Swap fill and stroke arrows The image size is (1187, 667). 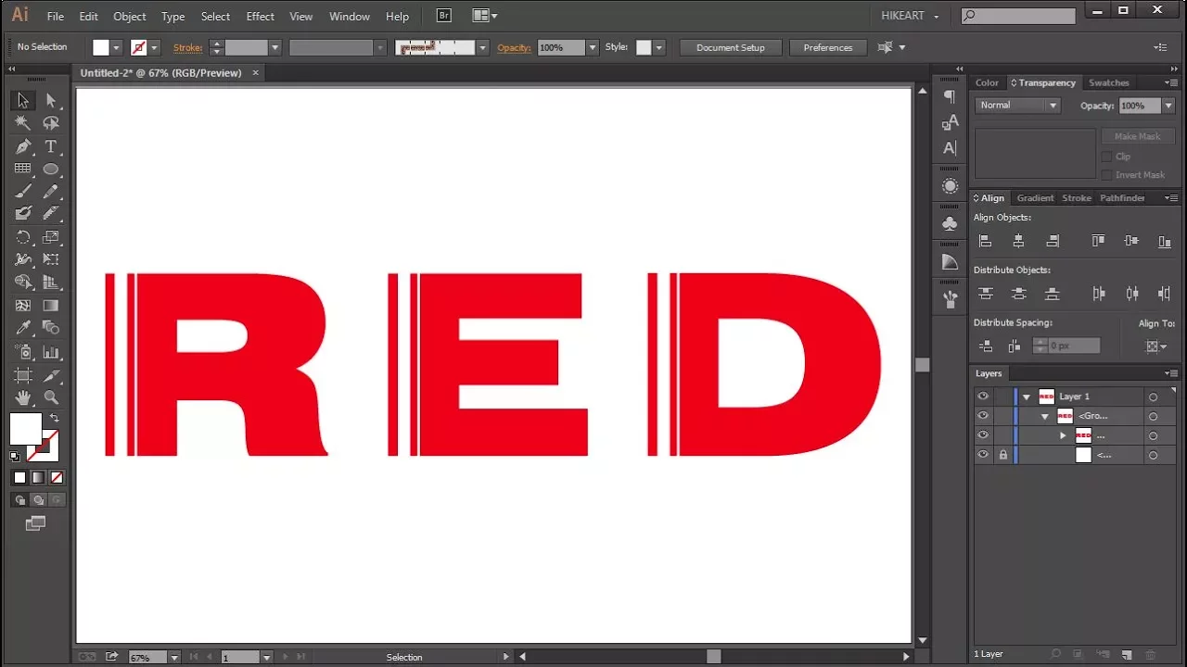pos(54,419)
